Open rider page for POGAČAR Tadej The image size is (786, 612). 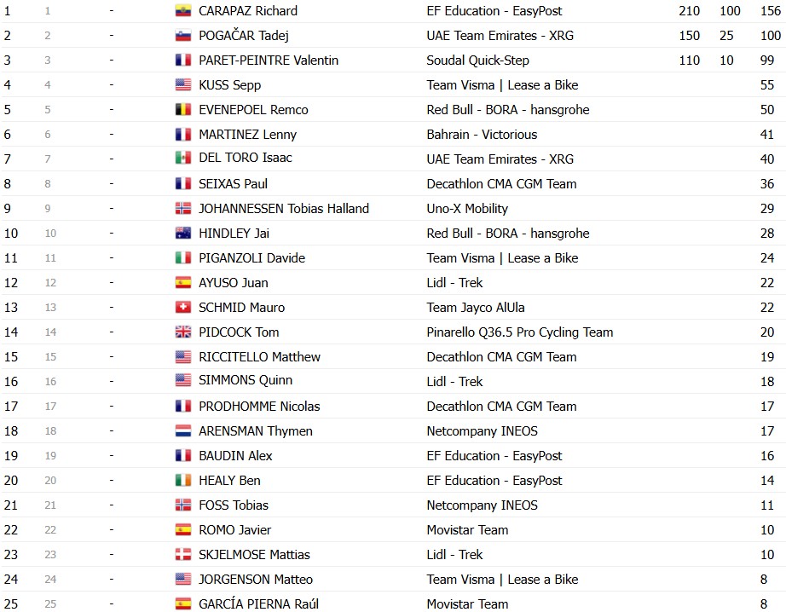pyautogui.click(x=244, y=36)
